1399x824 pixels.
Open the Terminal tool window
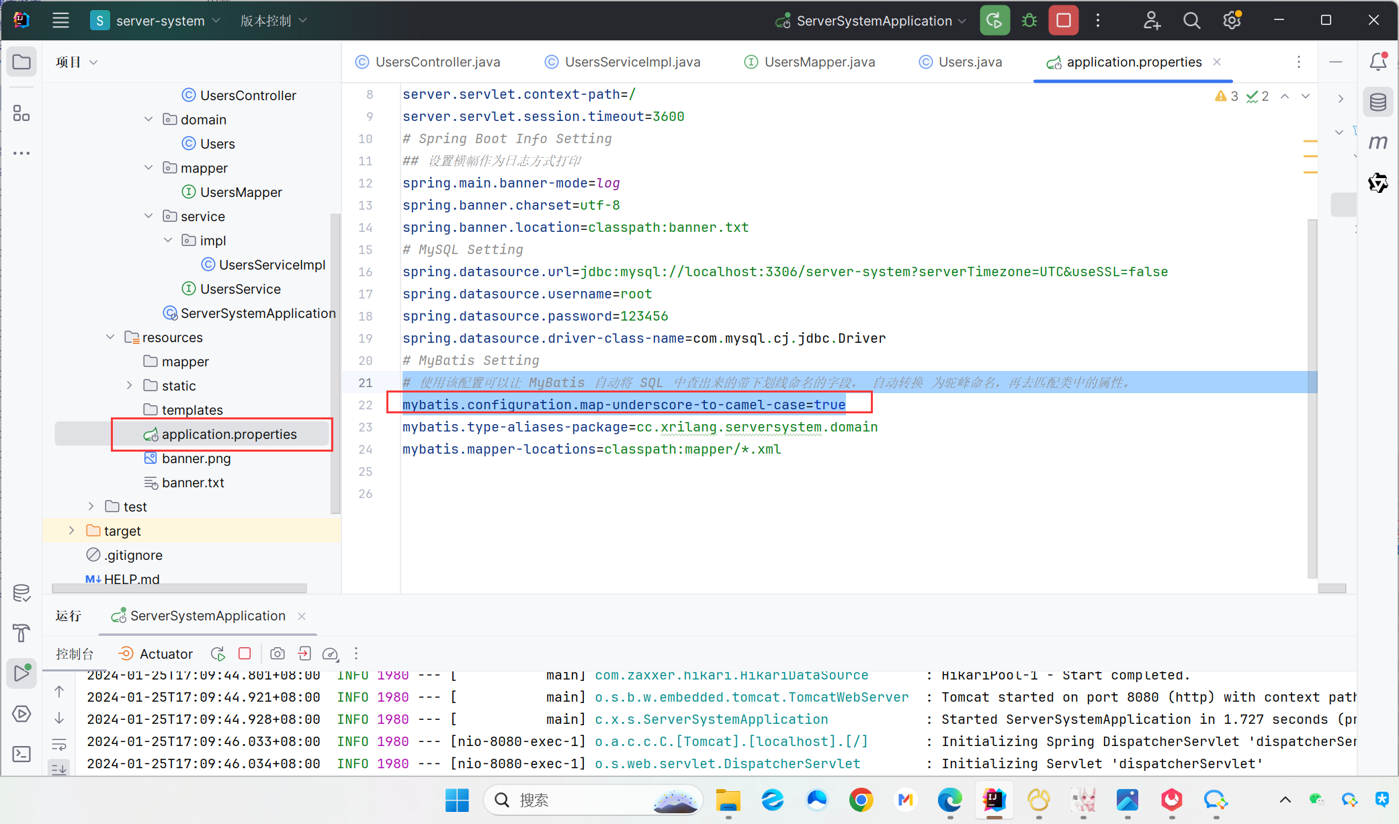(x=22, y=754)
